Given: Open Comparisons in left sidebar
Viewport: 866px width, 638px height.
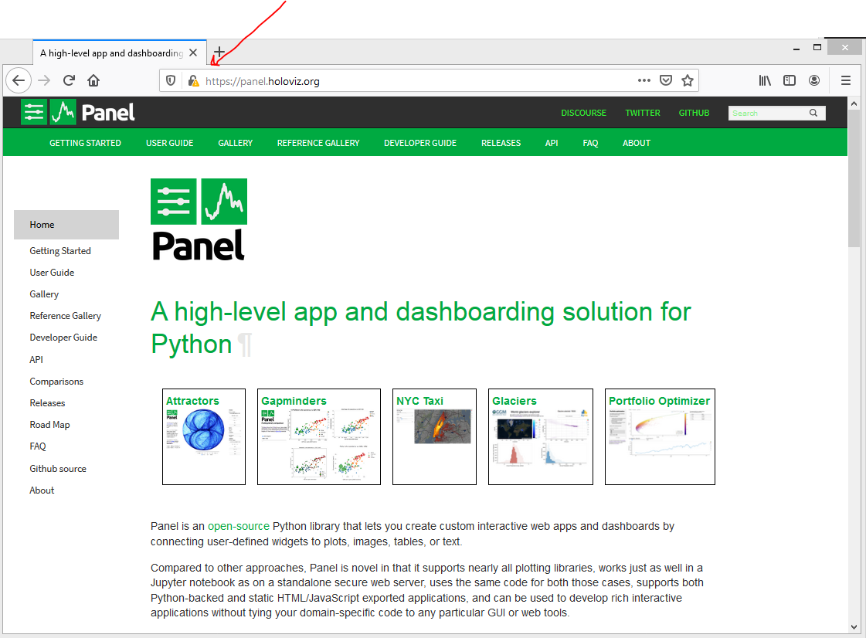Looking at the screenshot, I should pyautogui.click(x=56, y=382).
